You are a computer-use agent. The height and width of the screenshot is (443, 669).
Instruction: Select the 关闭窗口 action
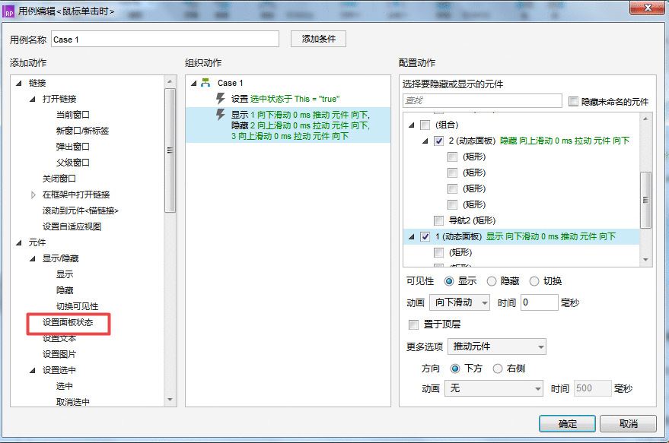point(59,179)
